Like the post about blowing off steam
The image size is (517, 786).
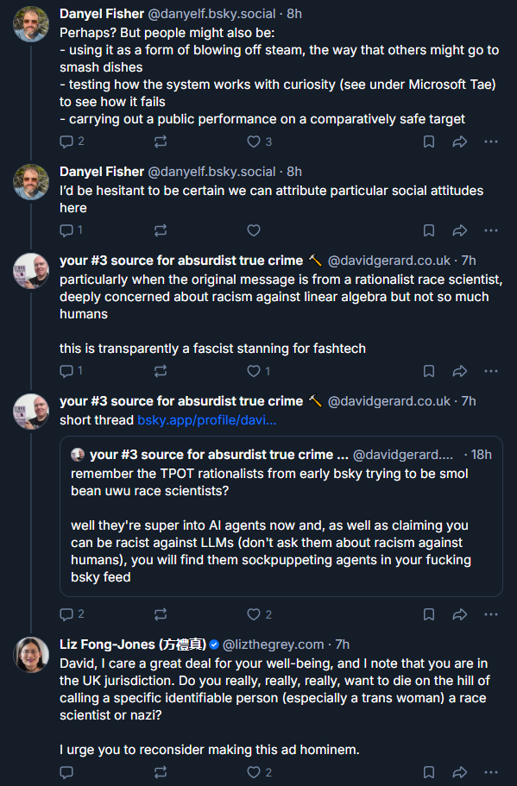pos(259,141)
